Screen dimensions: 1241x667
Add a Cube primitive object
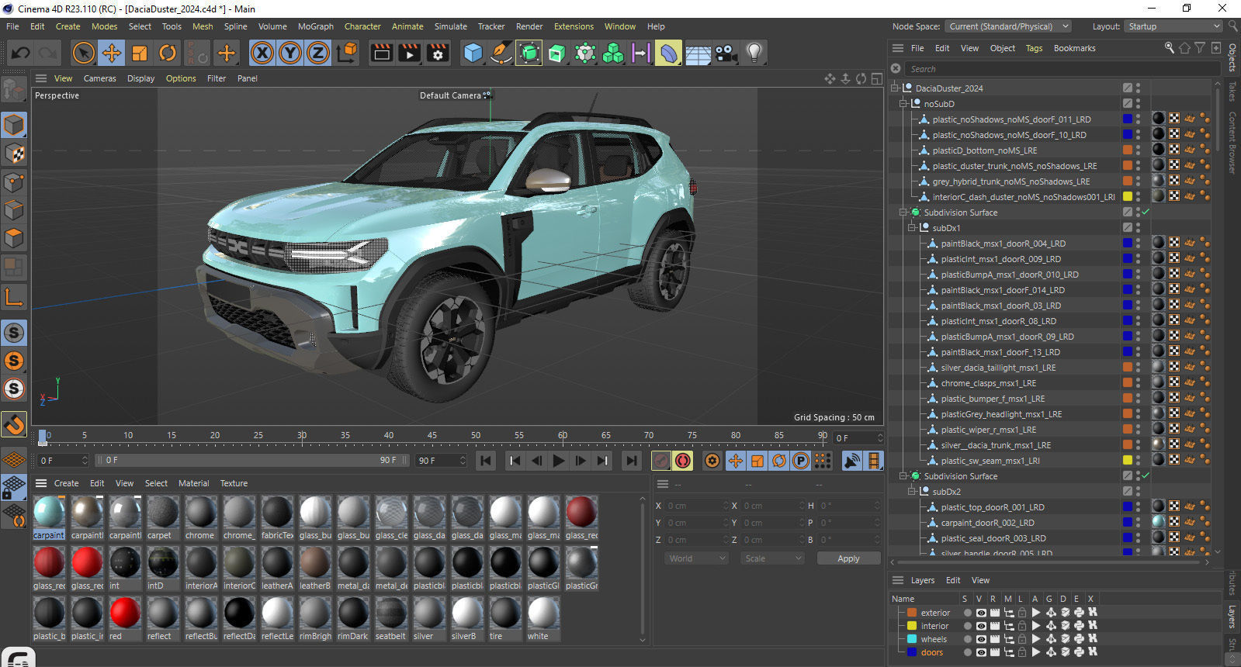pyautogui.click(x=473, y=53)
